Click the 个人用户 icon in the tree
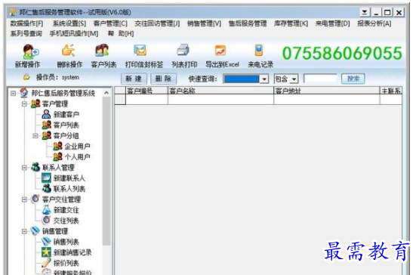416x275 pixels. click(x=57, y=156)
